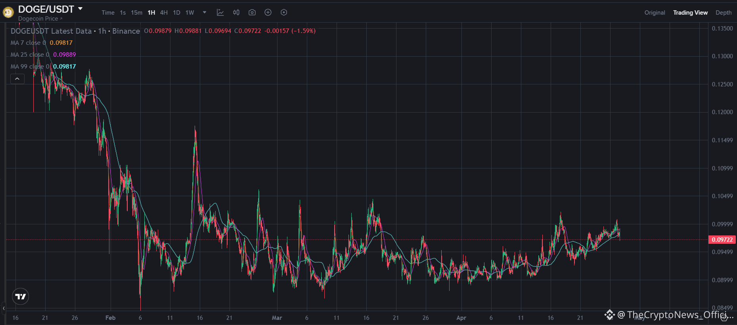The height and width of the screenshot is (325, 737).
Task: Click the MA 99 close indicator legend
Action: pyautogui.click(x=43, y=67)
